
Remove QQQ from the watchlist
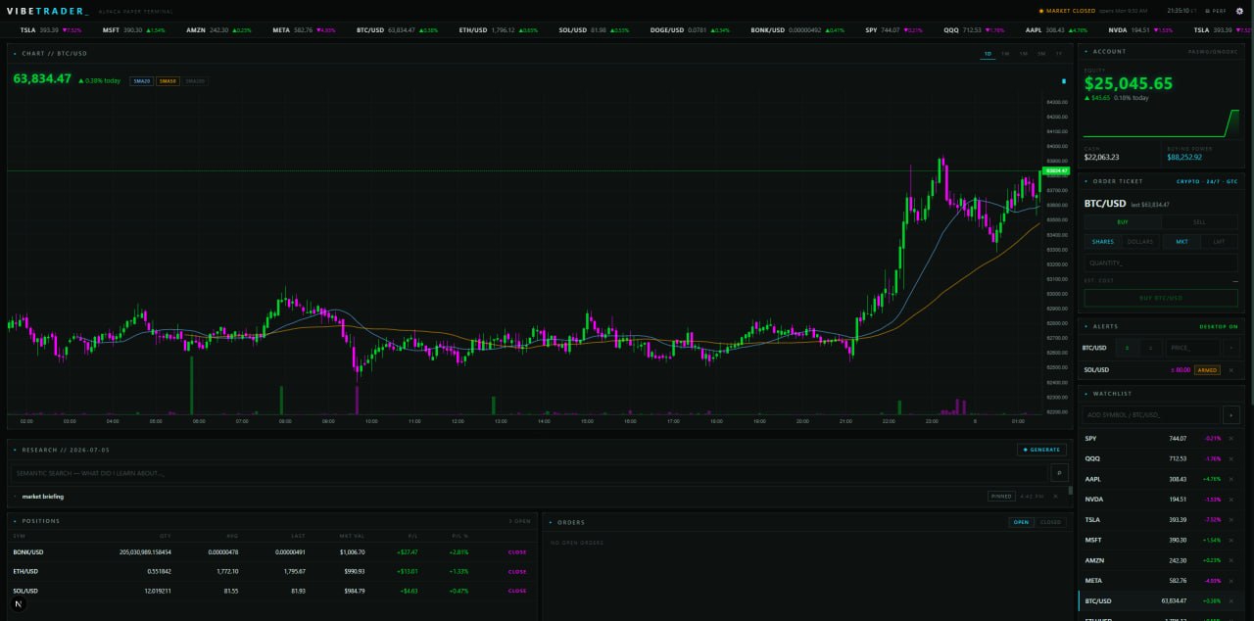coord(1231,458)
